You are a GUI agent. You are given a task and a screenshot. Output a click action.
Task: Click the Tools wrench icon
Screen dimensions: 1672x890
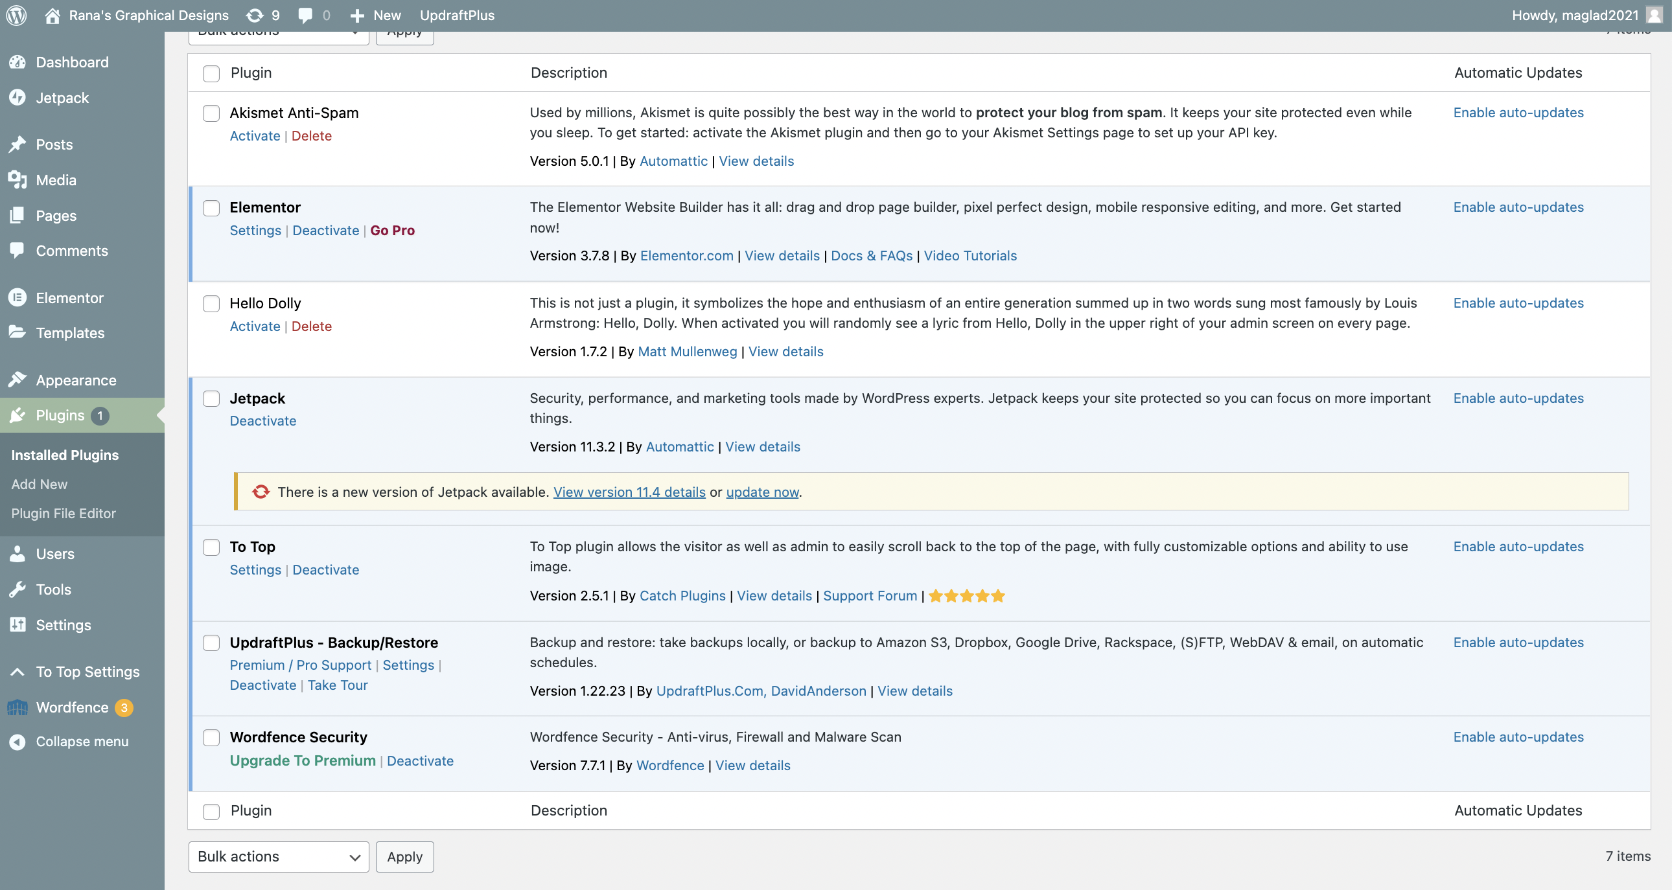(x=17, y=589)
